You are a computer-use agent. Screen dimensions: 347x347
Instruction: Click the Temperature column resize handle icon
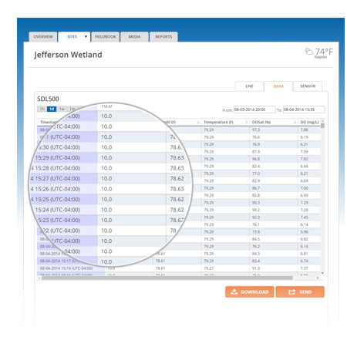coord(247,122)
